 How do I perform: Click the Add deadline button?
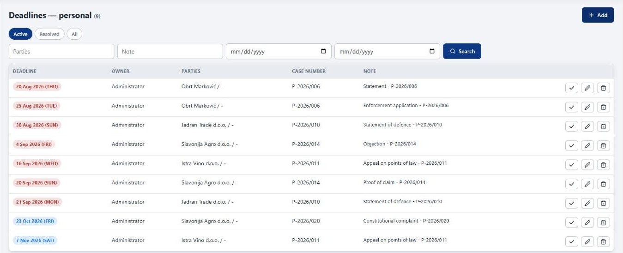598,15
